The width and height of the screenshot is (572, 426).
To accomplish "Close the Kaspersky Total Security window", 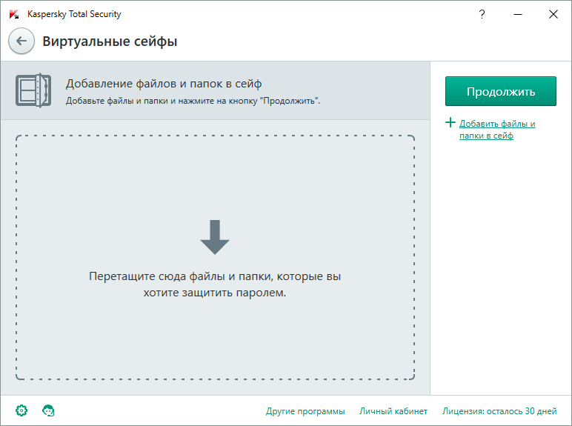I will 553,14.
